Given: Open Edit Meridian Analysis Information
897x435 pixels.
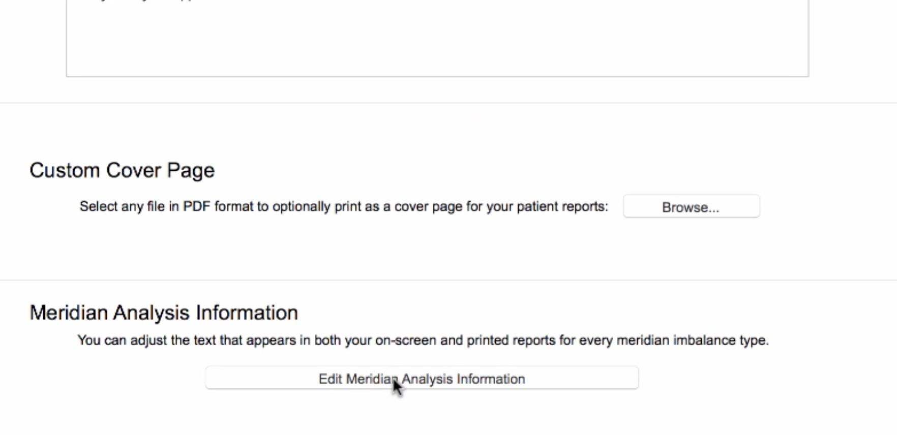Looking at the screenshot, I should tap(422, 378).
